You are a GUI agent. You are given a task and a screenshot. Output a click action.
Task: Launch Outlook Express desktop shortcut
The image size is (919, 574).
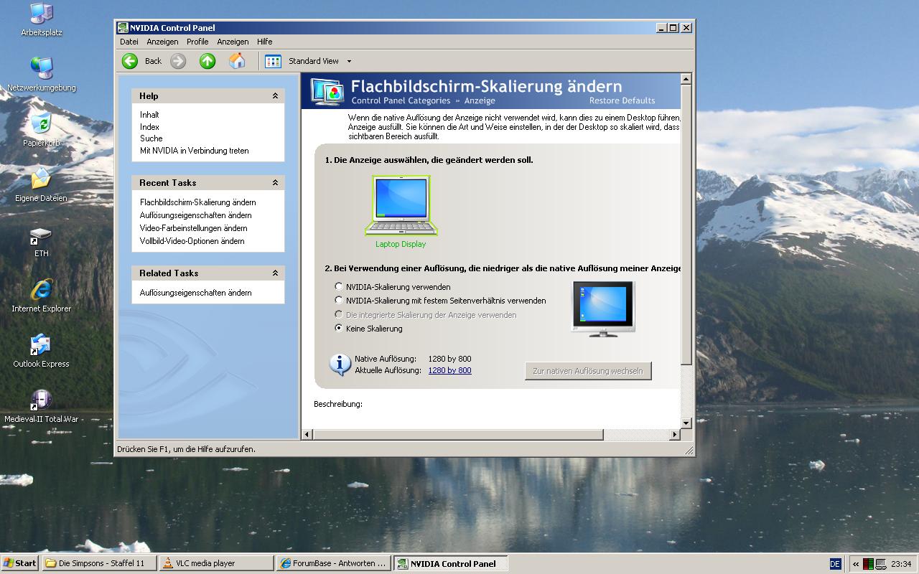[41, 345]
